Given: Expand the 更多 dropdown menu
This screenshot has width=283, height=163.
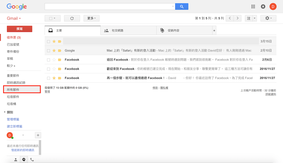Looking at the screenshot, I should pos(91,18).
